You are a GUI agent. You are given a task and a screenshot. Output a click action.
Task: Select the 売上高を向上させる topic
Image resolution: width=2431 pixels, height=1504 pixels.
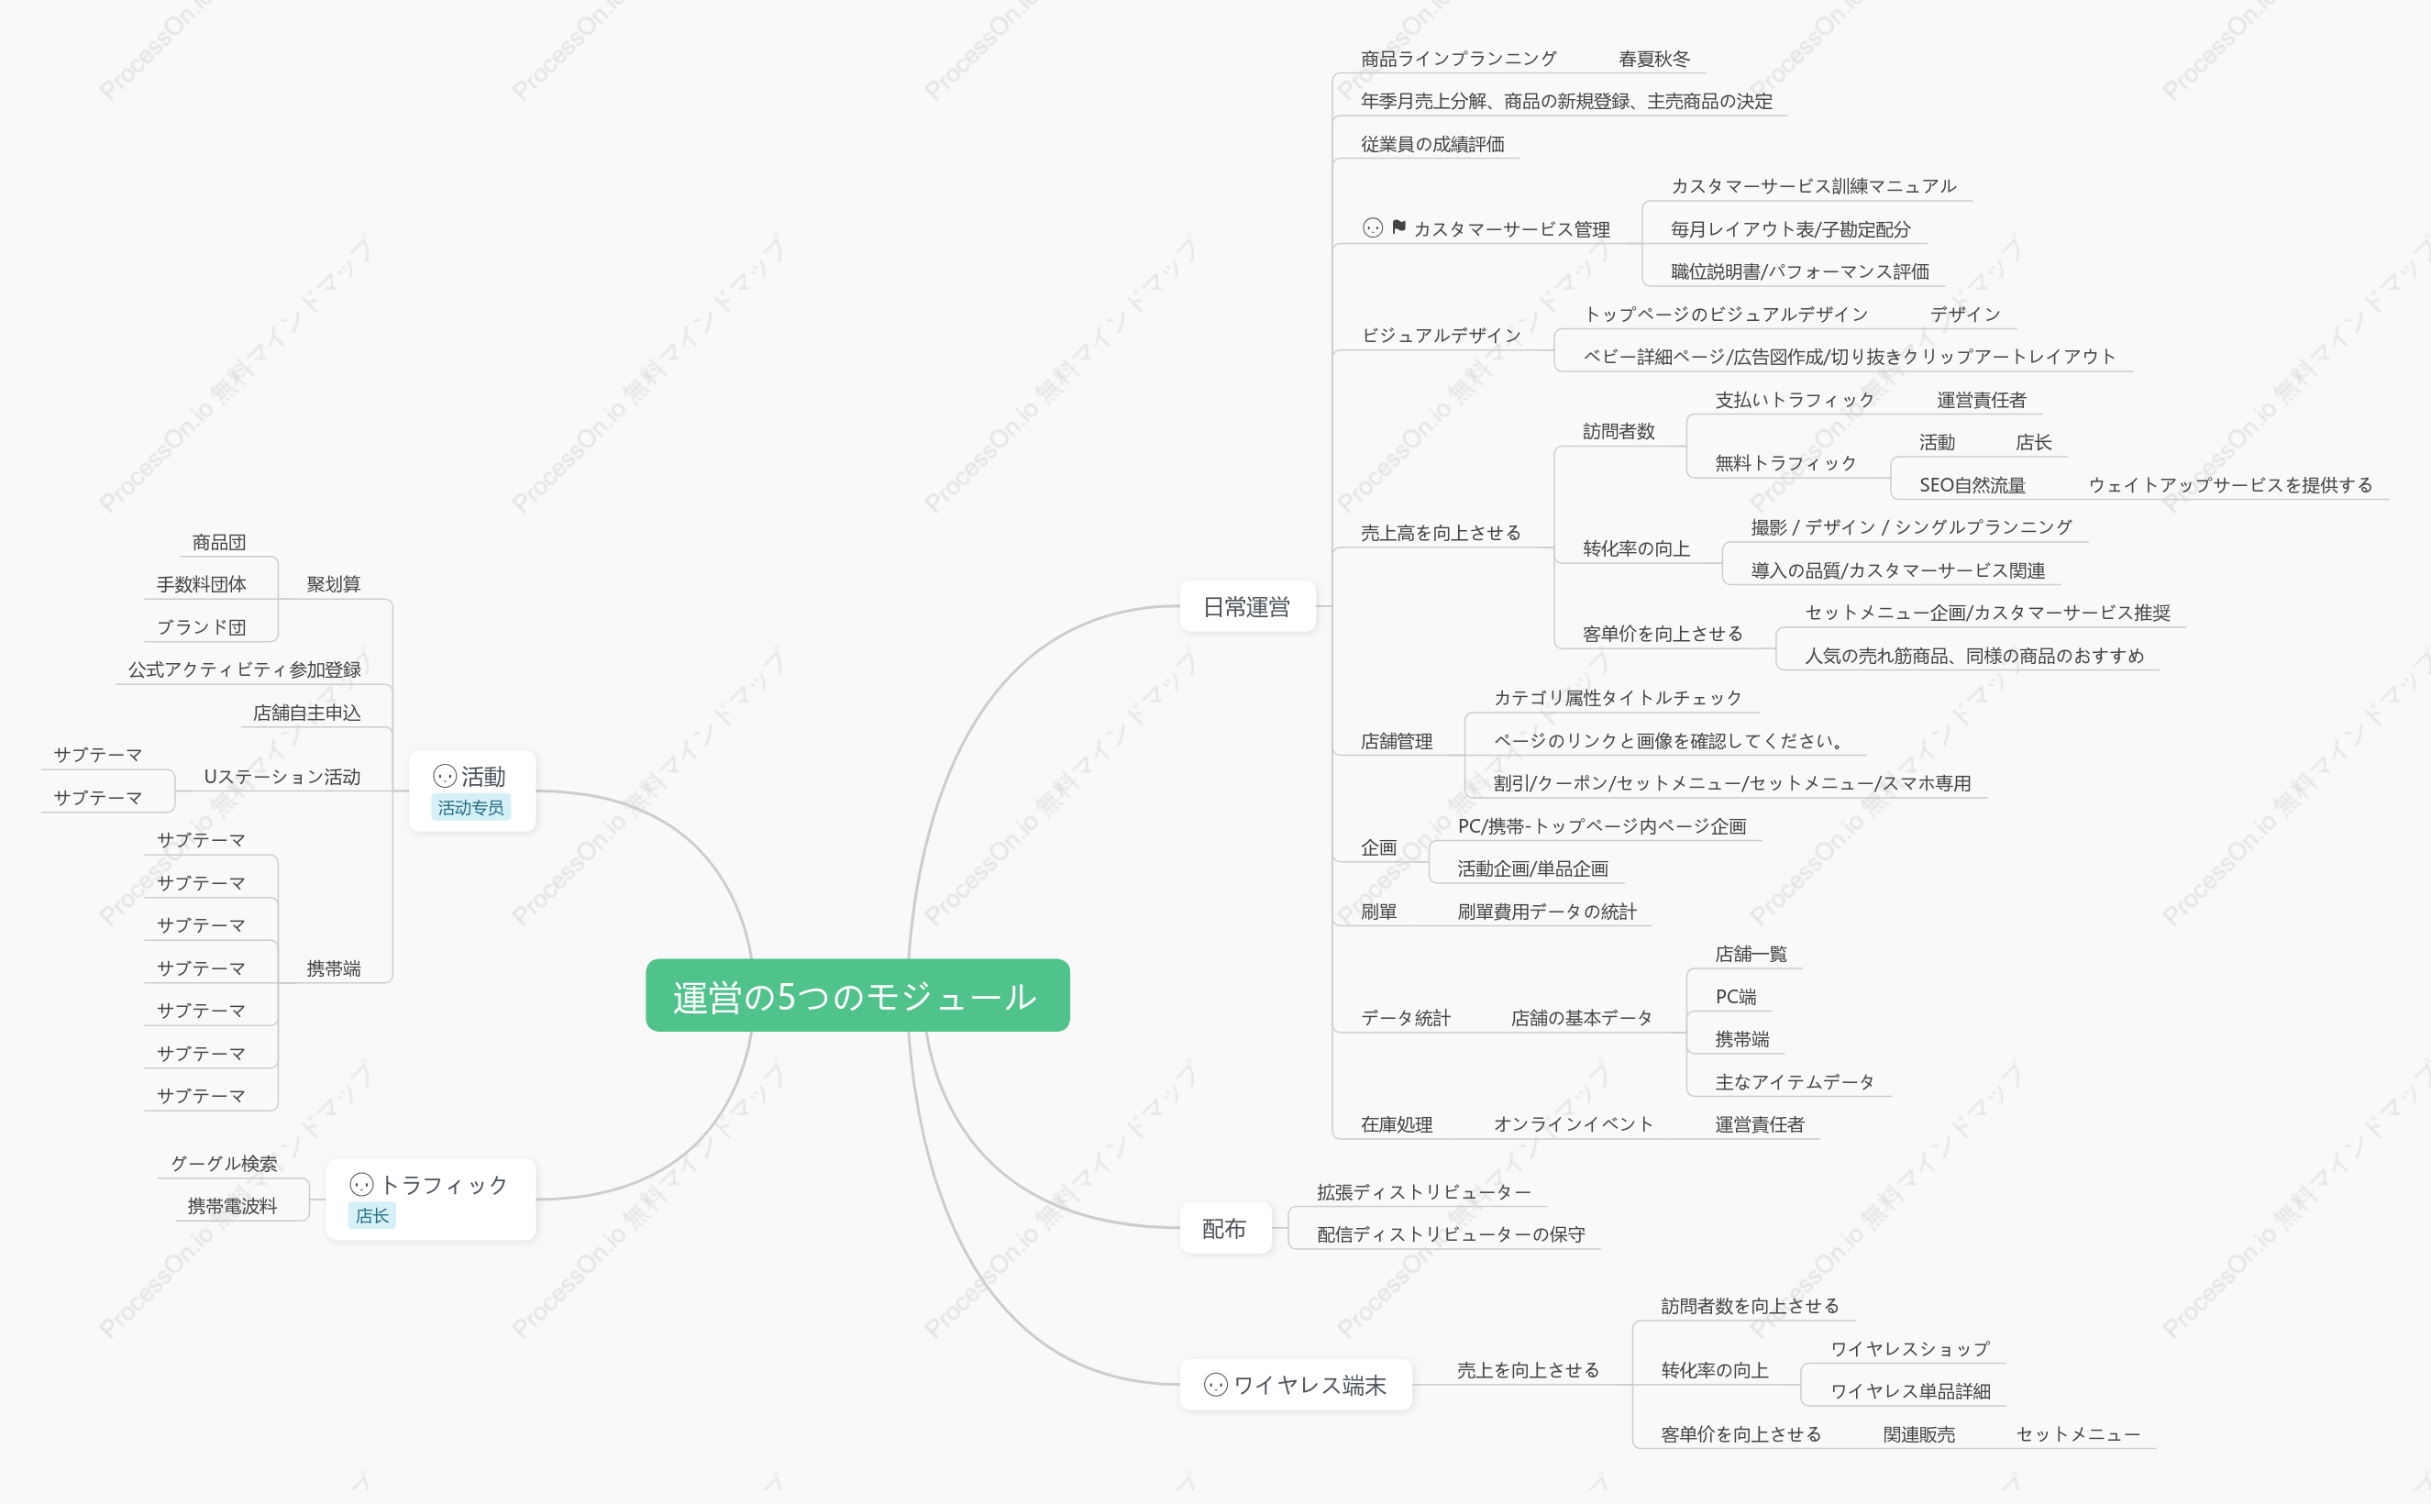click(x=1441, y=532)
